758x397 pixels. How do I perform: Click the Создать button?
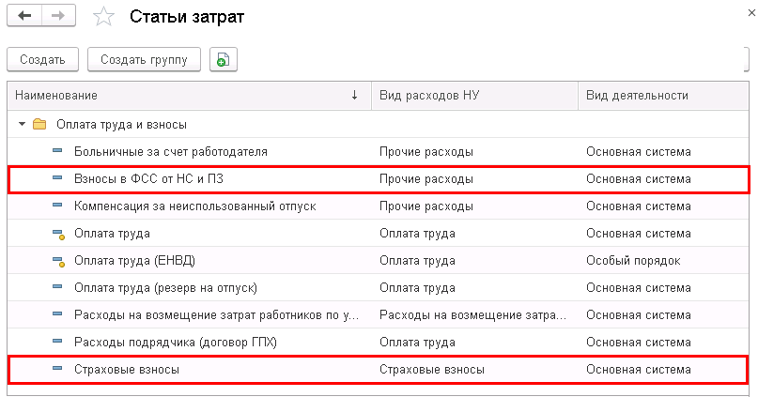coord(42,59)
